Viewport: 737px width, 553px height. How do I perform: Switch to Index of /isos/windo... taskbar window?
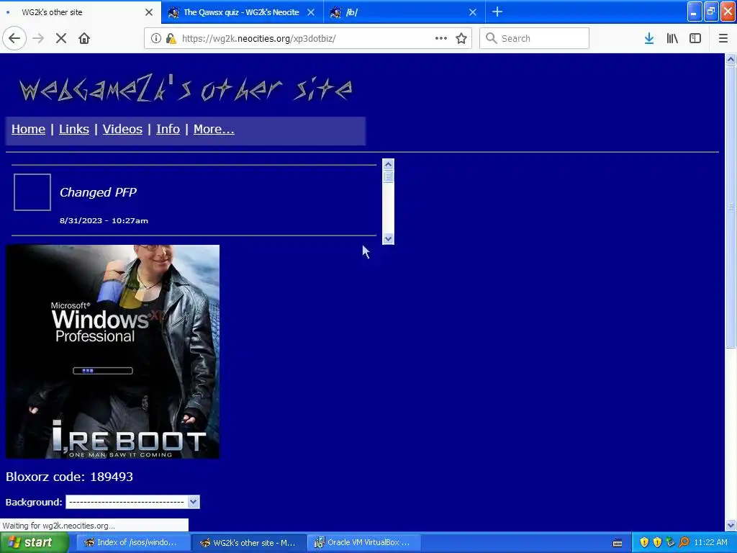(x=133, y=543)
